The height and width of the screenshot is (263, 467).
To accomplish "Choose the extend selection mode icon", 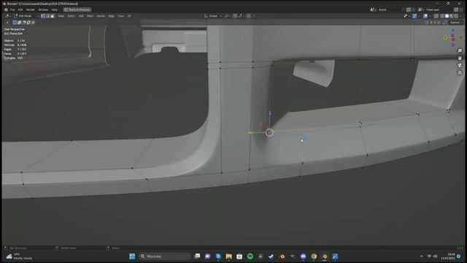I will point(20,23).
